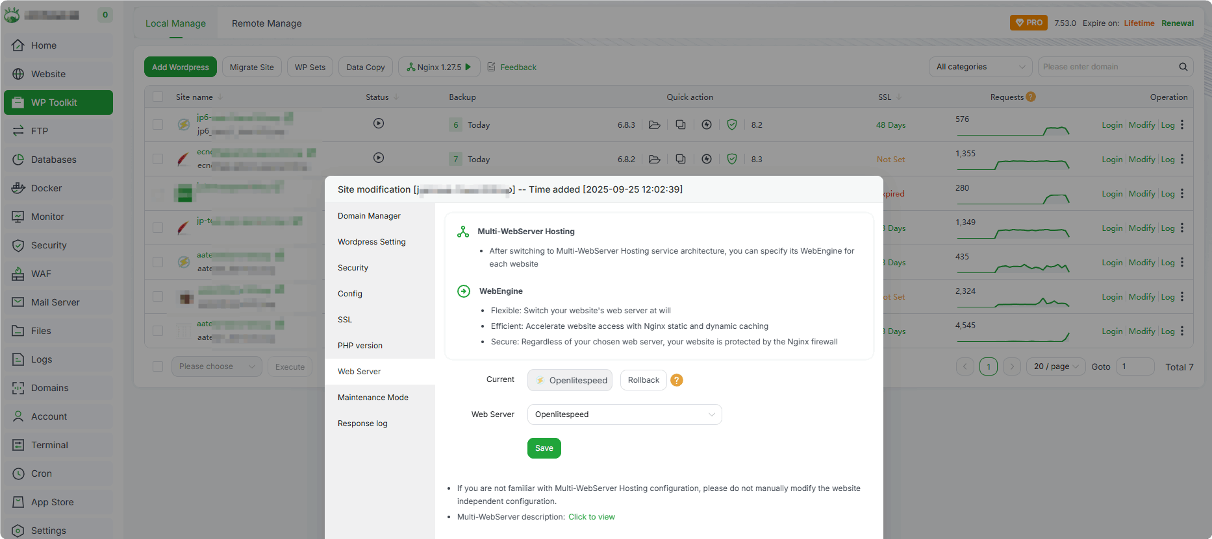Switch to Remote Manage tab
Viewport: 1212px width, 539px height.
[266, 23]
